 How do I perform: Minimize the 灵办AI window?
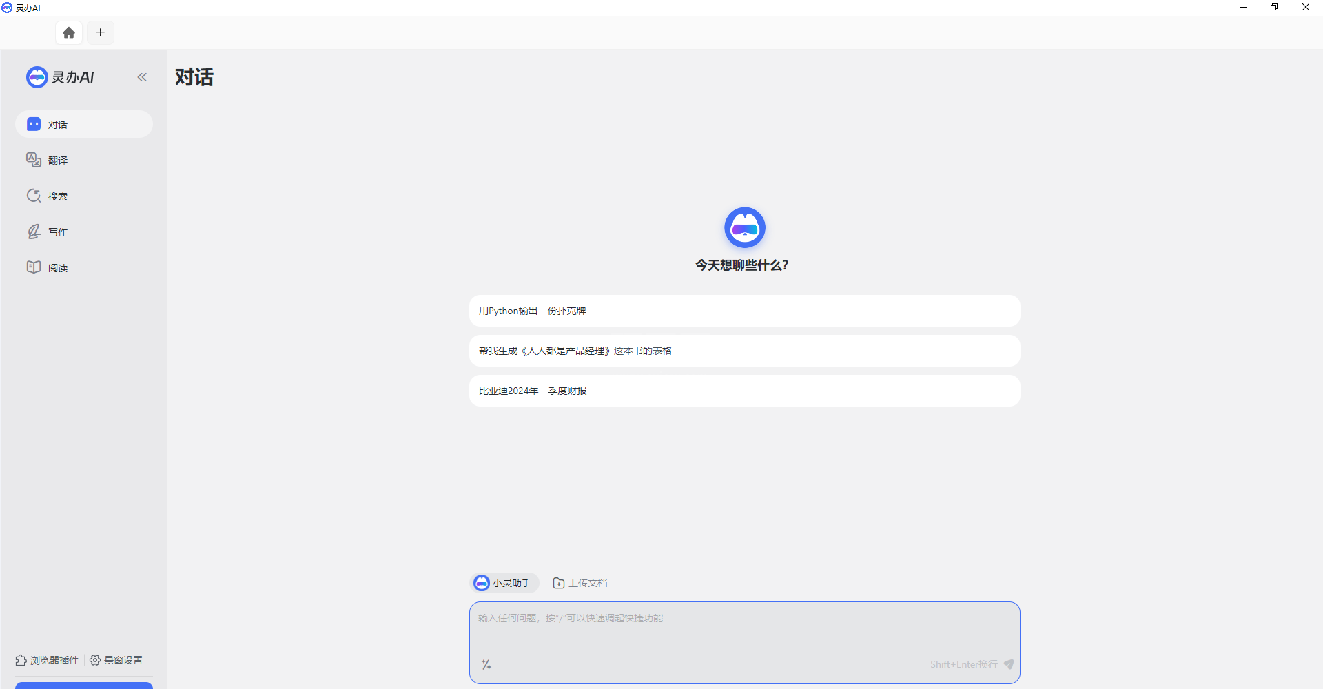pos(1243,8)
